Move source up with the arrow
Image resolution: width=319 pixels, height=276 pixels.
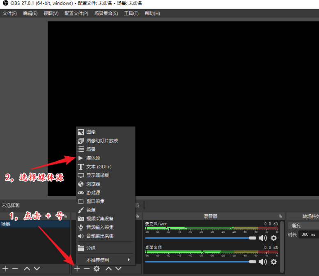108,269
